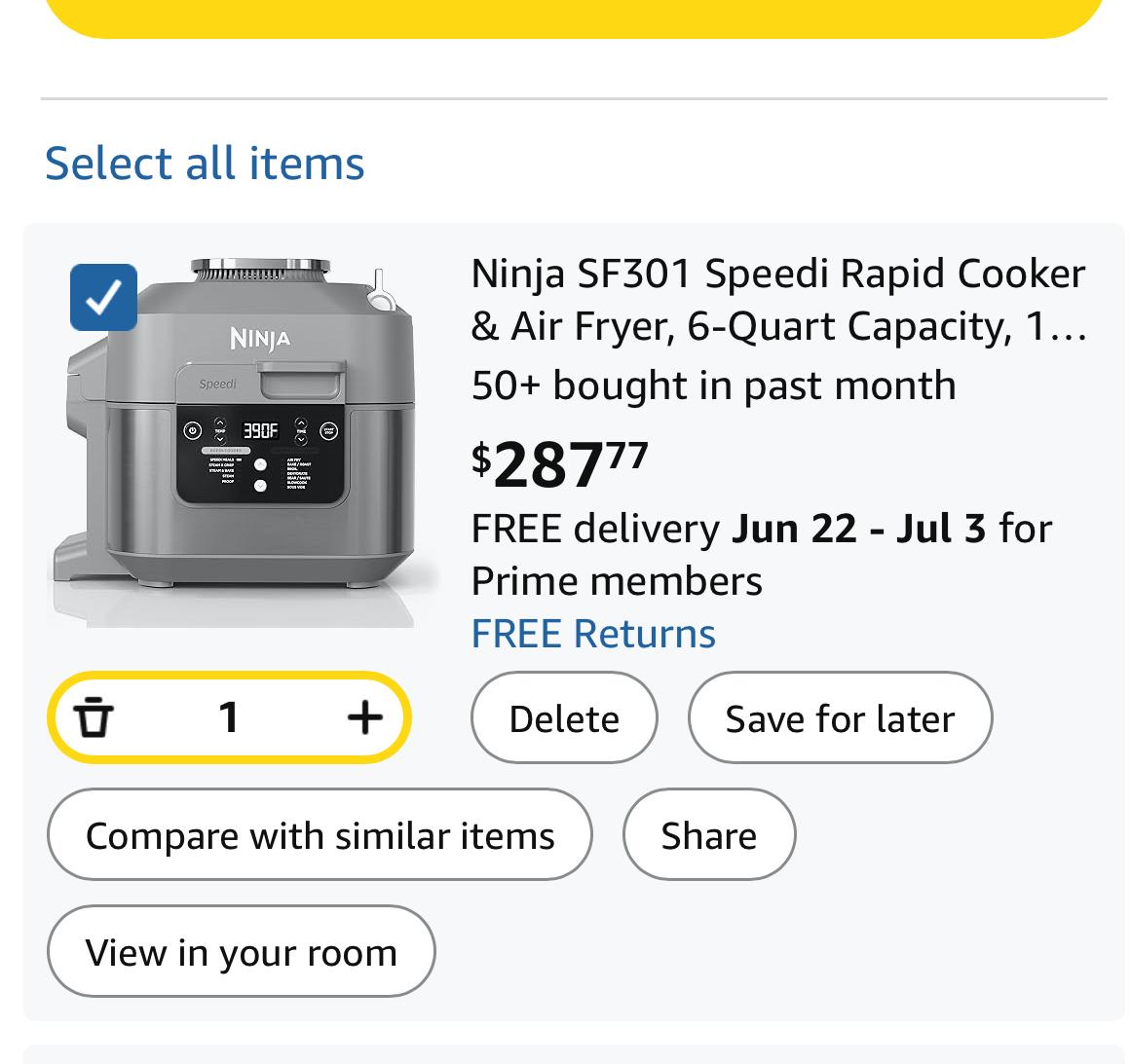The width and height of the screenshot is (1131, 1064).
Task: Choose Save for later
Action: pyautogui.click(x=840, y=718)
